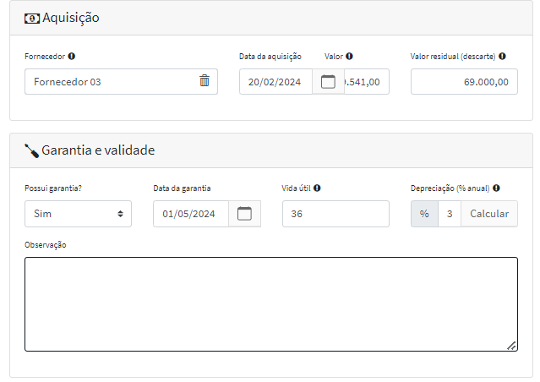Click the % prefix in Depreciação field
The height and width of the screenshot is (382, 540).
tap(424, 214)
